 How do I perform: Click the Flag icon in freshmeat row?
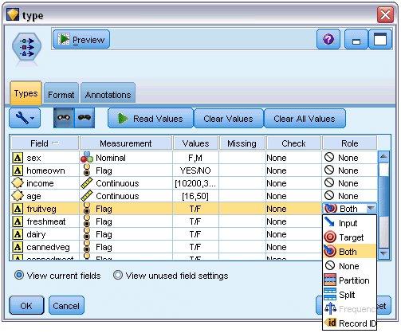pyautogui.click(x=87, y=221)
